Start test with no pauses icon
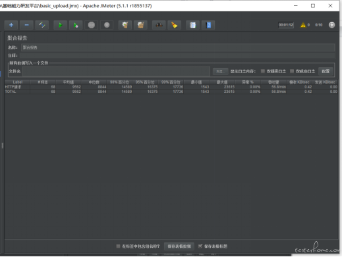342x257 pixels. (76, 25)
